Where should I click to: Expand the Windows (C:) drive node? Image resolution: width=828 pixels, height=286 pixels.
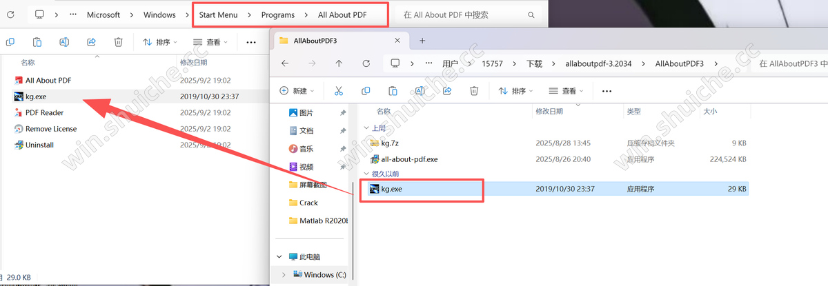284,275
